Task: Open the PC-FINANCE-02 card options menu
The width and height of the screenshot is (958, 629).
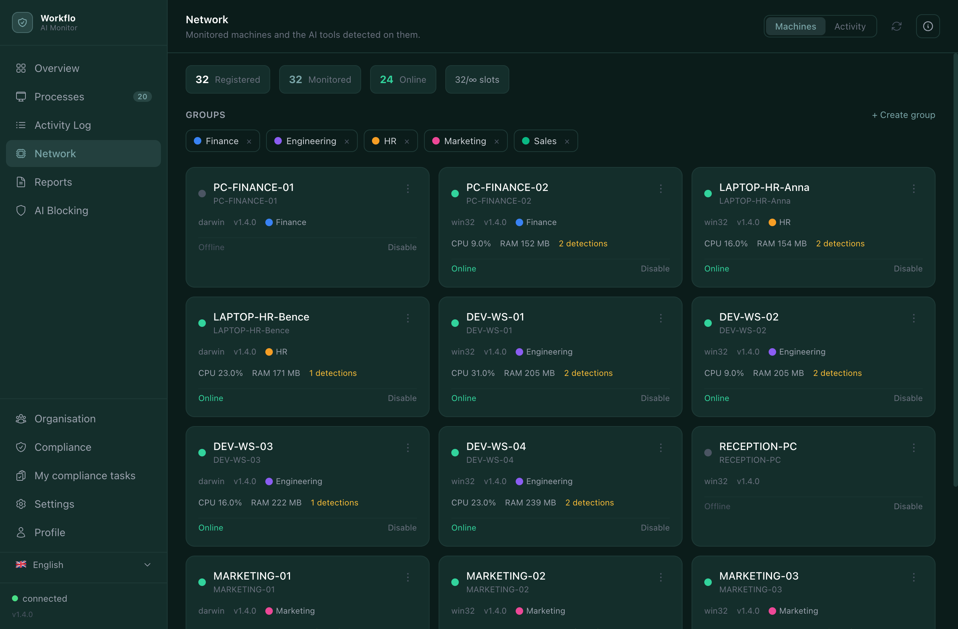Action: (660, 188)
